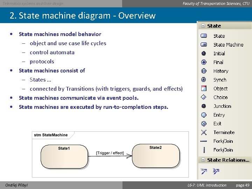Choose the Exit point icon
This screenshot has height=189, width=252.
[204, 124]
